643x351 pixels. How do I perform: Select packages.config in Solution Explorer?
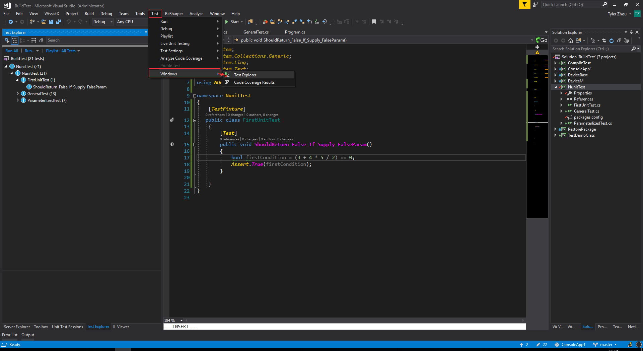[588, 117]
